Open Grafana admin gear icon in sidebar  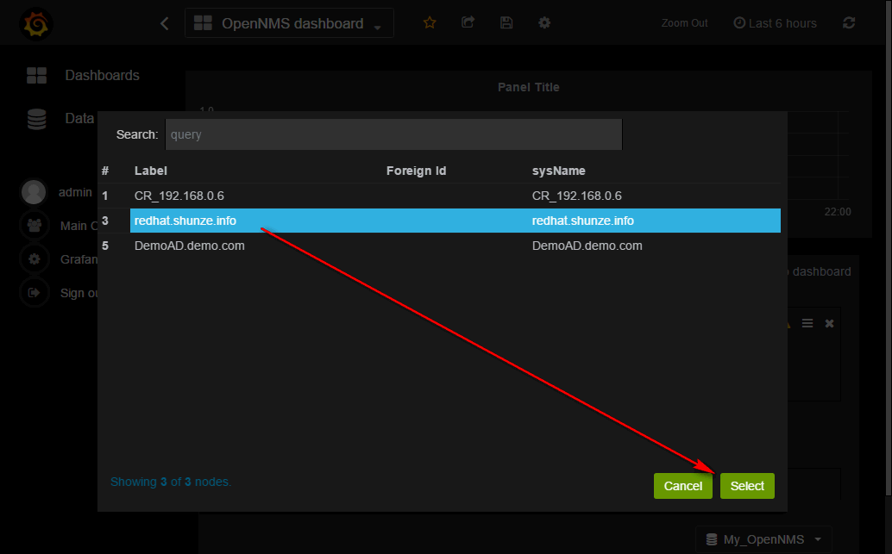click(x=35, y=259)
